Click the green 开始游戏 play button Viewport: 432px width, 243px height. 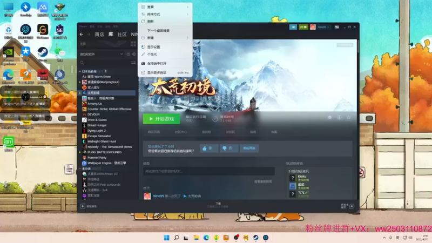(x=161, y=119)
